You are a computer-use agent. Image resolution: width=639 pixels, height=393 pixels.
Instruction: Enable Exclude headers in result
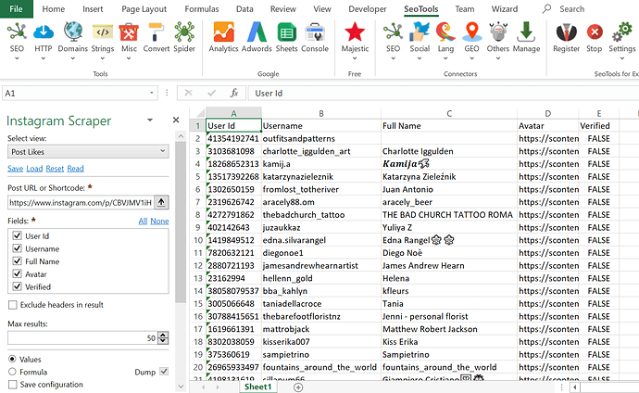click(x=13, y=305)
